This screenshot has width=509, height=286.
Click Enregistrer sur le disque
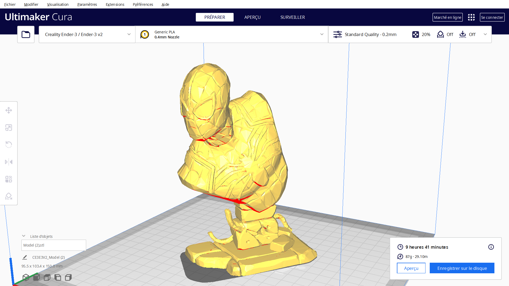(462, 268)
